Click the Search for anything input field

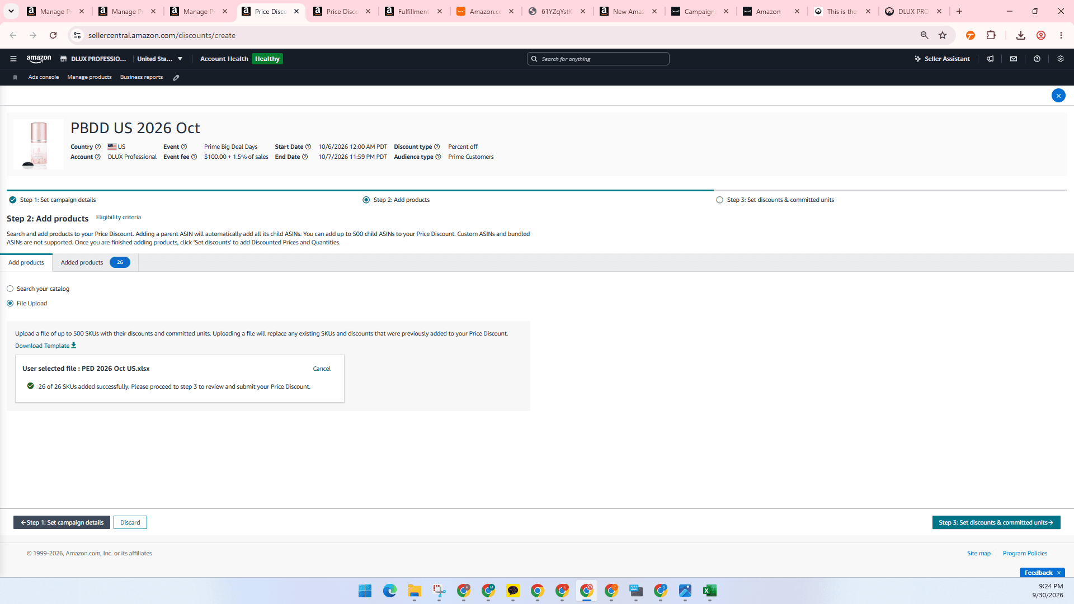tap(598, 59)
